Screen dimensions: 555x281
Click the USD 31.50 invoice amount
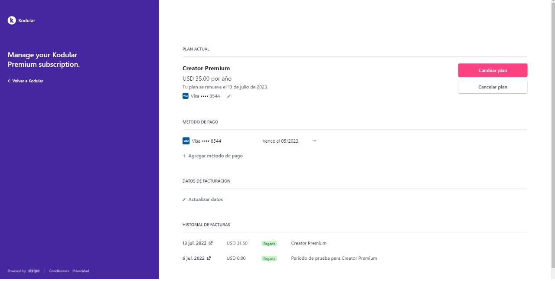(237, 243)
